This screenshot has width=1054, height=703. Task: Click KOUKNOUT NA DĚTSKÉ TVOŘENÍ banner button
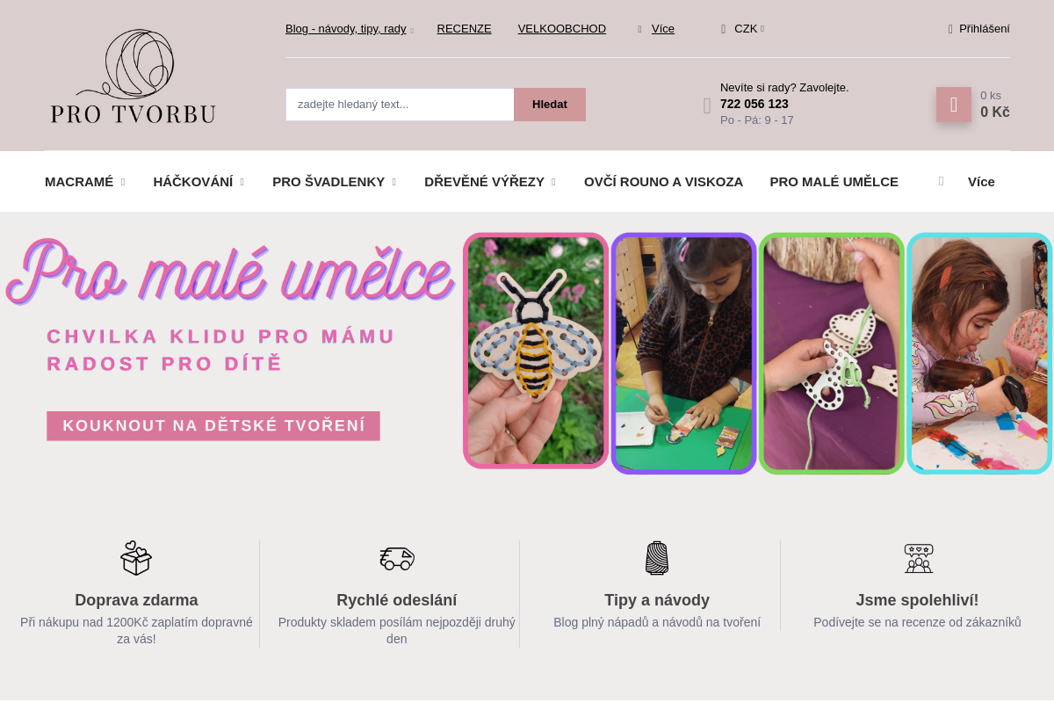pos(213,426)
